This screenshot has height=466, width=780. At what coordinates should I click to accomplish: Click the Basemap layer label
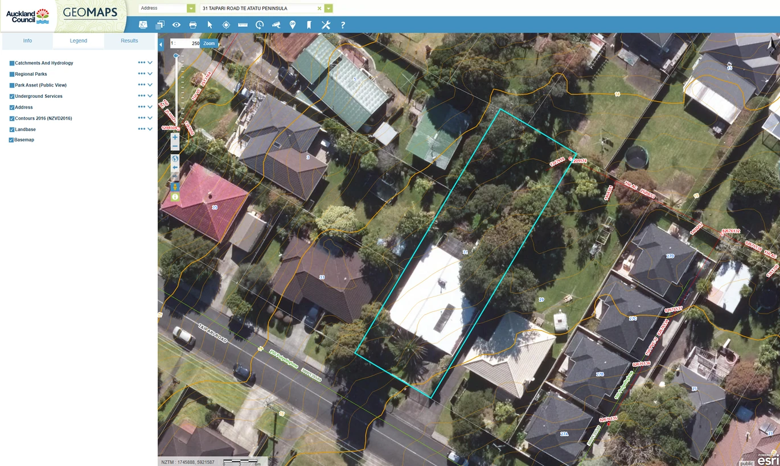24,140
